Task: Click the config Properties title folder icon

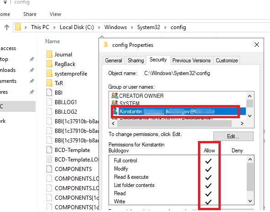Action: (x=106, y=45)
